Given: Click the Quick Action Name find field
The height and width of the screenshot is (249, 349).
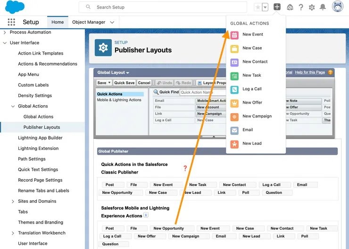Looking at the screenshot, I should tap(203, 92).
